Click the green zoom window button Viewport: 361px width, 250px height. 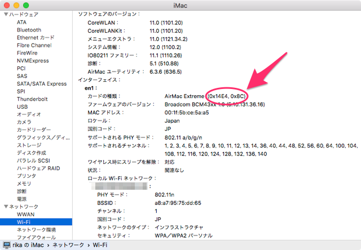point(26,5)
